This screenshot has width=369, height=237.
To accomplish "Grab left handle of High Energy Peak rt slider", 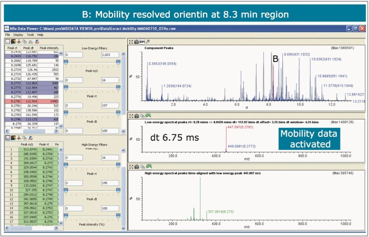I will coord(66,165).
